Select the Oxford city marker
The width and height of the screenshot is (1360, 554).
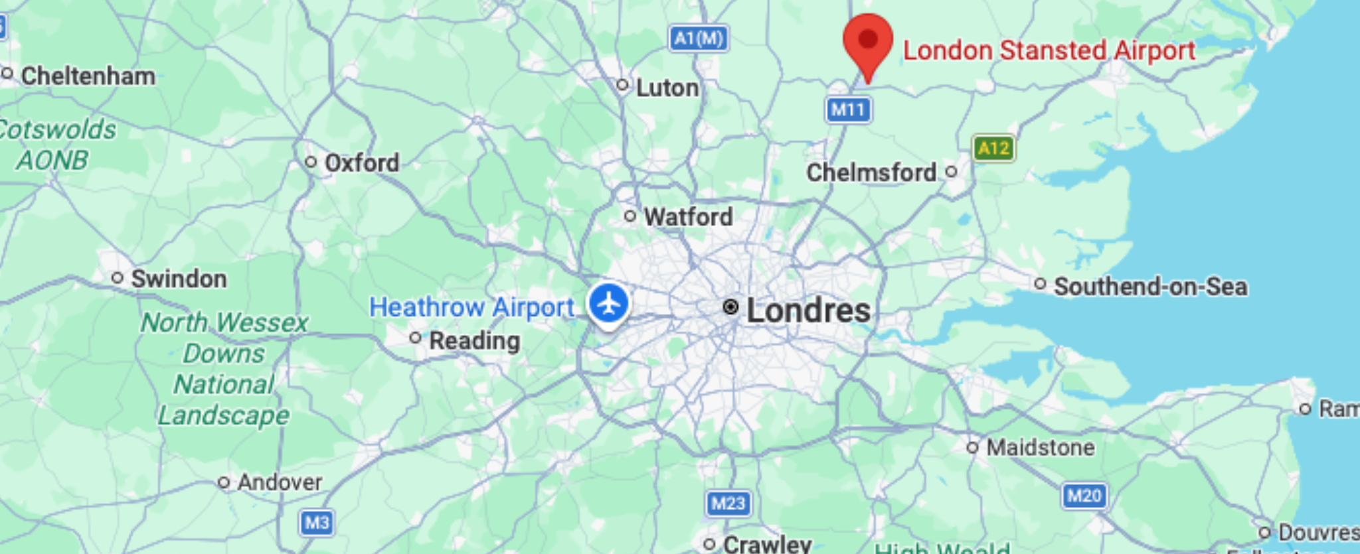(310, 162)
